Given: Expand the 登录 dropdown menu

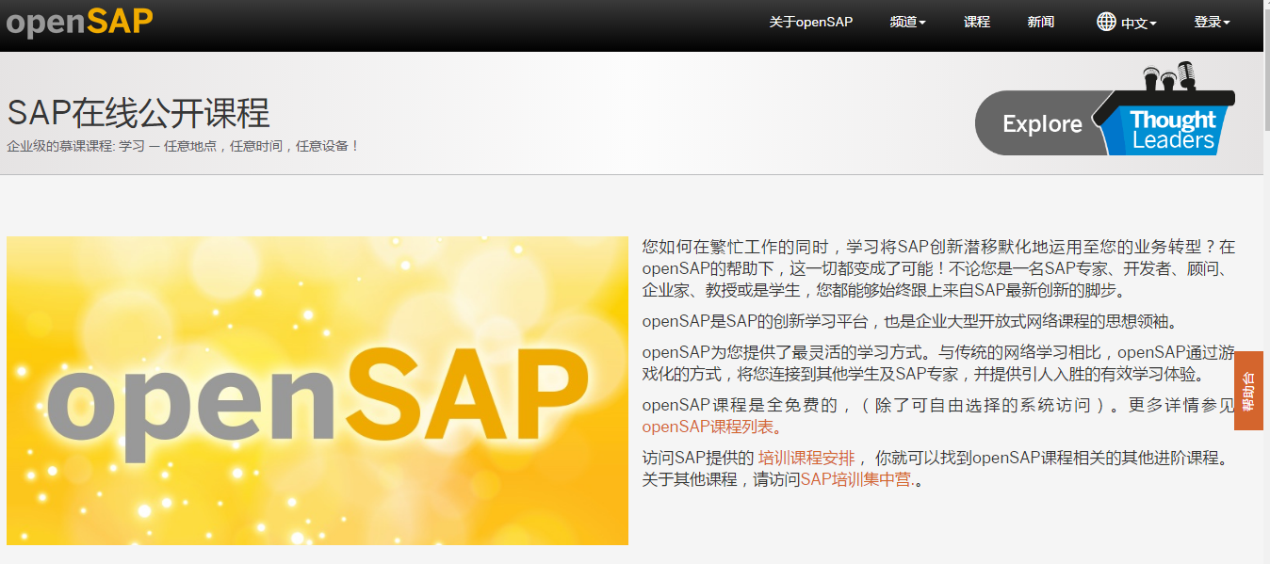Looking at the screenshot, I should tap(1213, 23).
